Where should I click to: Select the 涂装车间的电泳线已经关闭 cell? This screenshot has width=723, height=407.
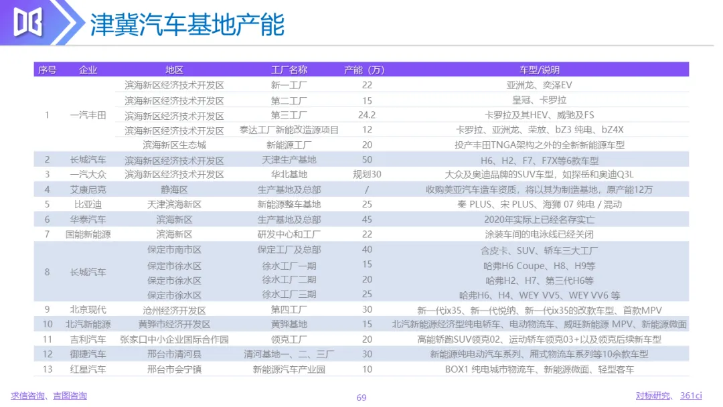click(x=539, y=234)
